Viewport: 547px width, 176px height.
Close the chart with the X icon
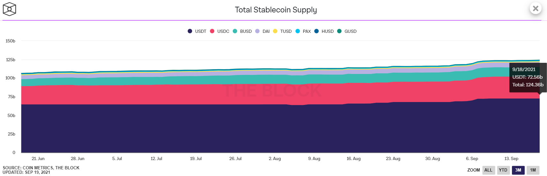pyautogui.click(x=536, y=8)
